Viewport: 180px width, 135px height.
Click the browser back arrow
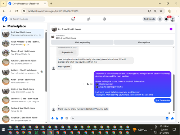point(4,11)
